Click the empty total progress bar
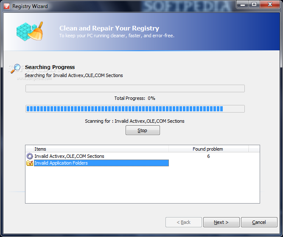 (x=135, y=88)
